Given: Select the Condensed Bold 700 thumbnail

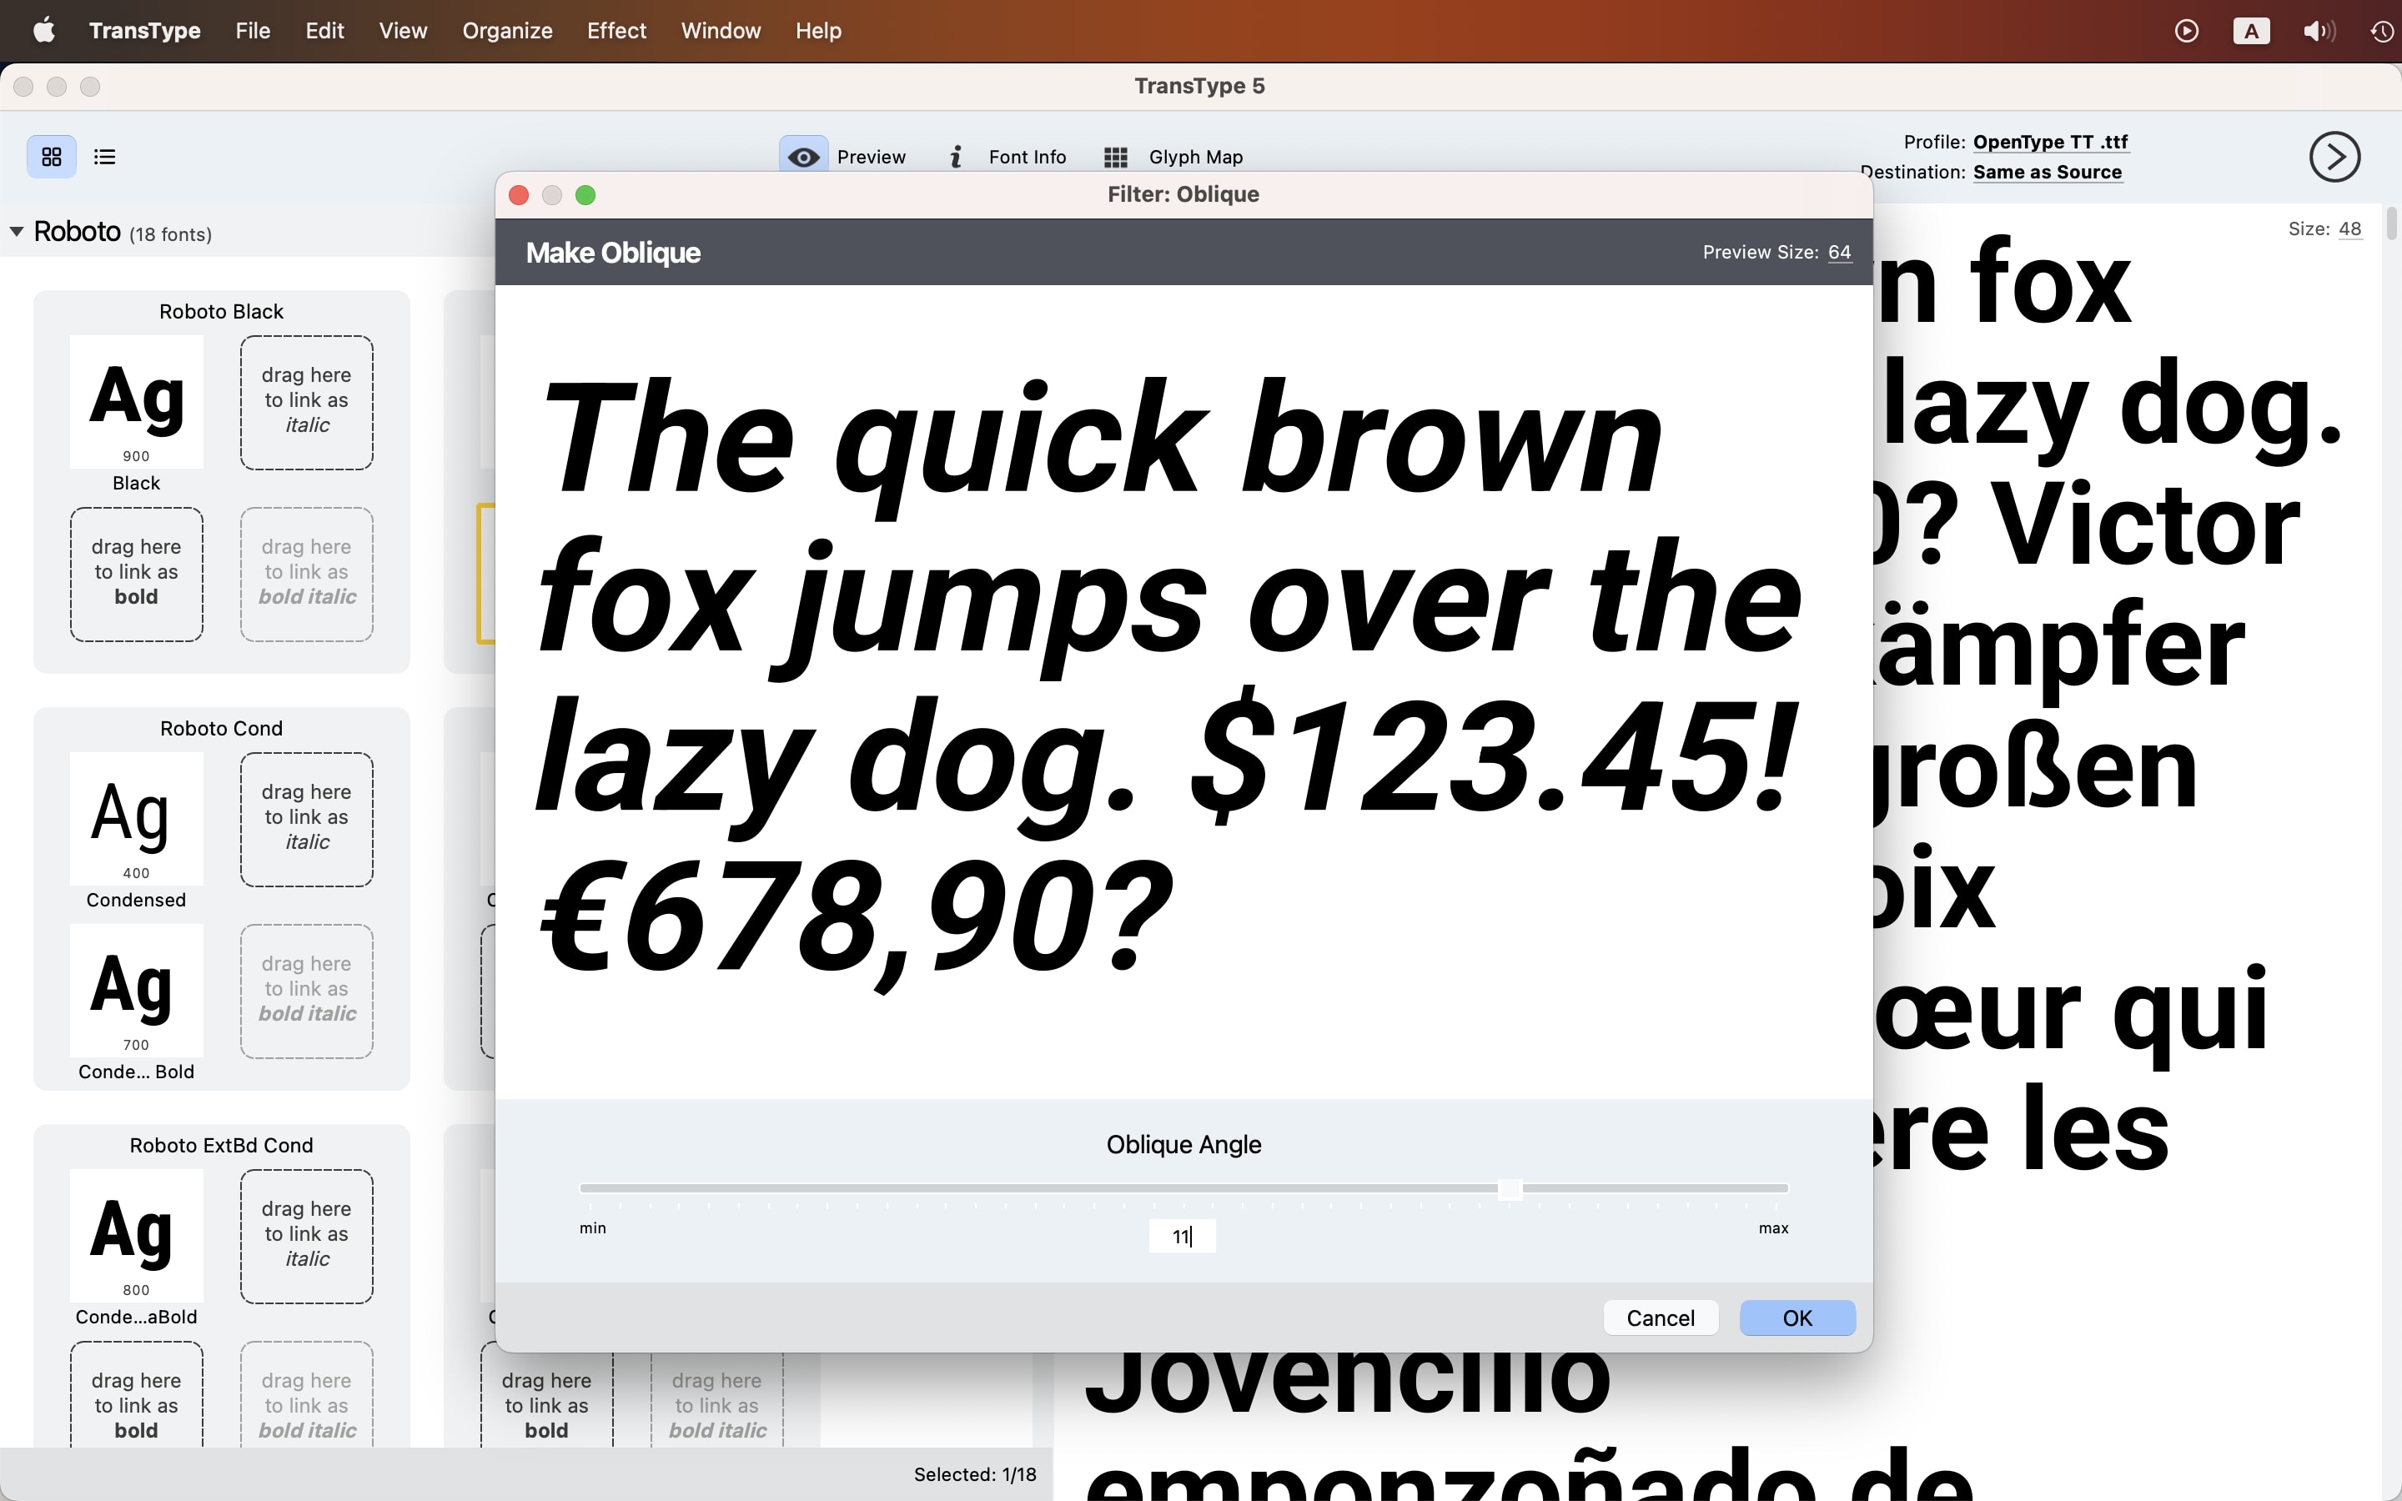Looking at the screenshot, I should 137,990.
